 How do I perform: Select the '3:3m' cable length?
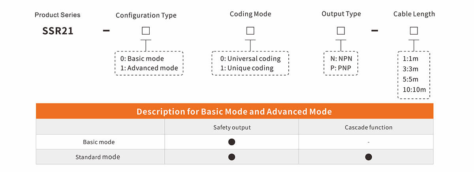410,69
